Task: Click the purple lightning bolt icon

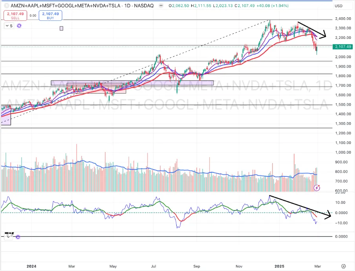Action: pos(317,188)
